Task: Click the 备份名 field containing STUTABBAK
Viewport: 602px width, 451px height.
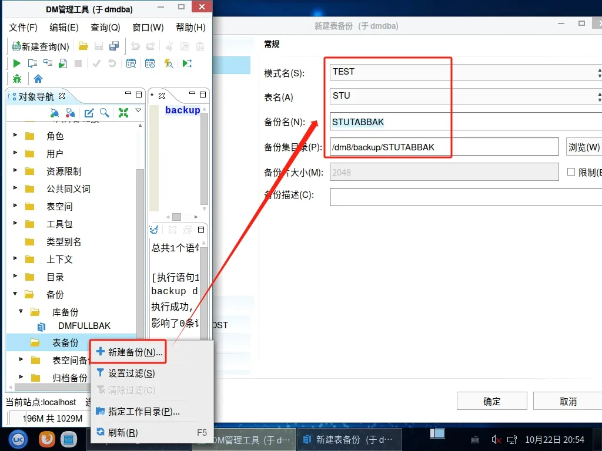Action: (464, 122)
